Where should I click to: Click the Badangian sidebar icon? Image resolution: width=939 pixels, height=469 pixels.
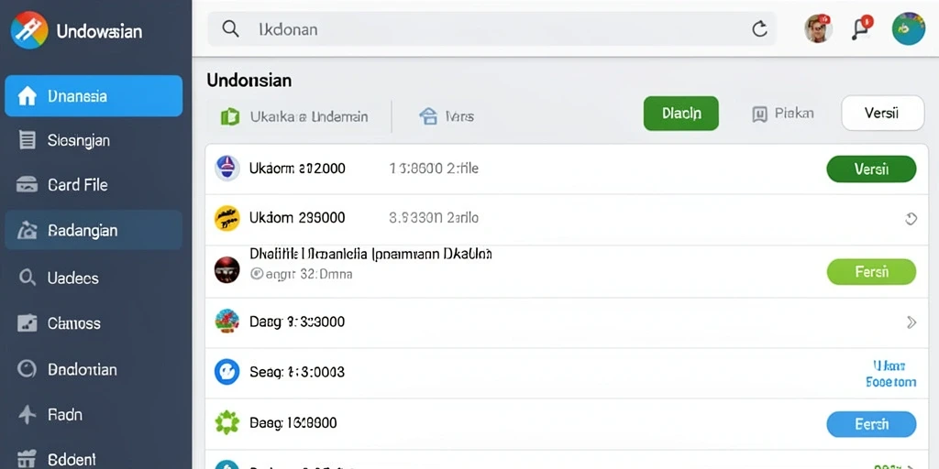click(28, 230)
